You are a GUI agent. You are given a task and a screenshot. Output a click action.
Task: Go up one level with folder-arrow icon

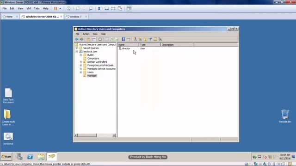88,39
